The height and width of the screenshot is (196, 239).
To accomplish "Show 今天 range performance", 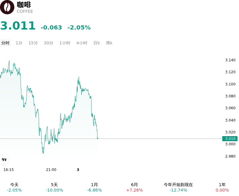I will click(x=14, y=187).
